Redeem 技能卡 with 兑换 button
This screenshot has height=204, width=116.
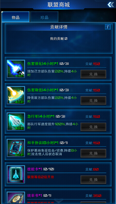click(x=93, y=180)
